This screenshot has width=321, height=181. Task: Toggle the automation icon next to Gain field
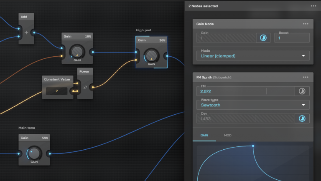click(263, 38)
